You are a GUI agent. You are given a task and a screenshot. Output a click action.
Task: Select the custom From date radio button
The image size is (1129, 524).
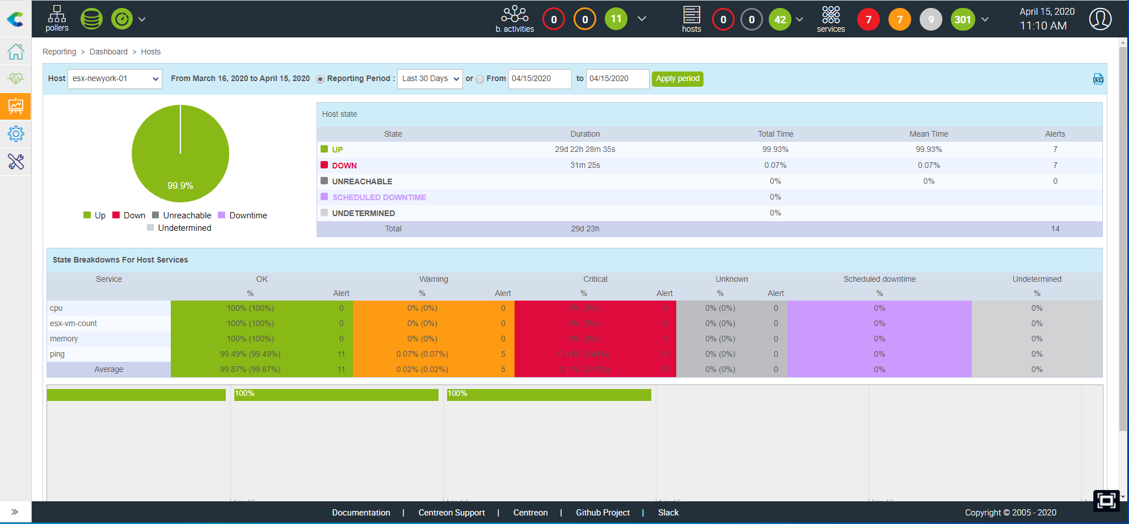[x=480, y=79]
